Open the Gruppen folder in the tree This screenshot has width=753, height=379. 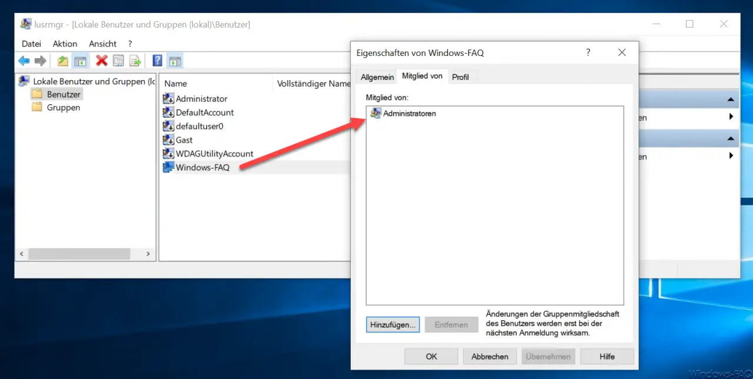coord(56,108)
